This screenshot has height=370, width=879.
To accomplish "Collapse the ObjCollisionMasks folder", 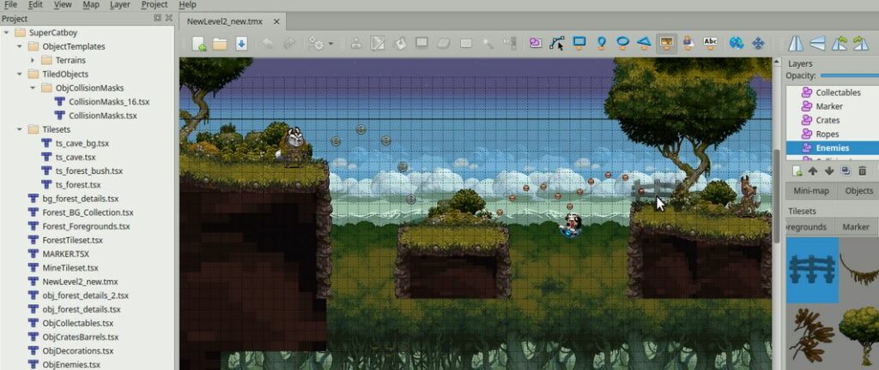I will (x=33, y=87).
